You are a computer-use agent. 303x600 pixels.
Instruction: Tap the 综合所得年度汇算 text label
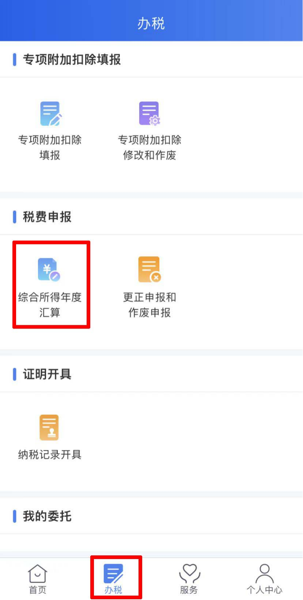tap(50, 305)
